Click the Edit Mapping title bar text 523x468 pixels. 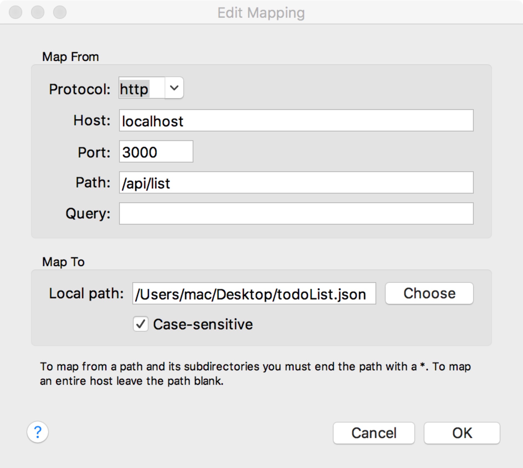pos(261,13)
